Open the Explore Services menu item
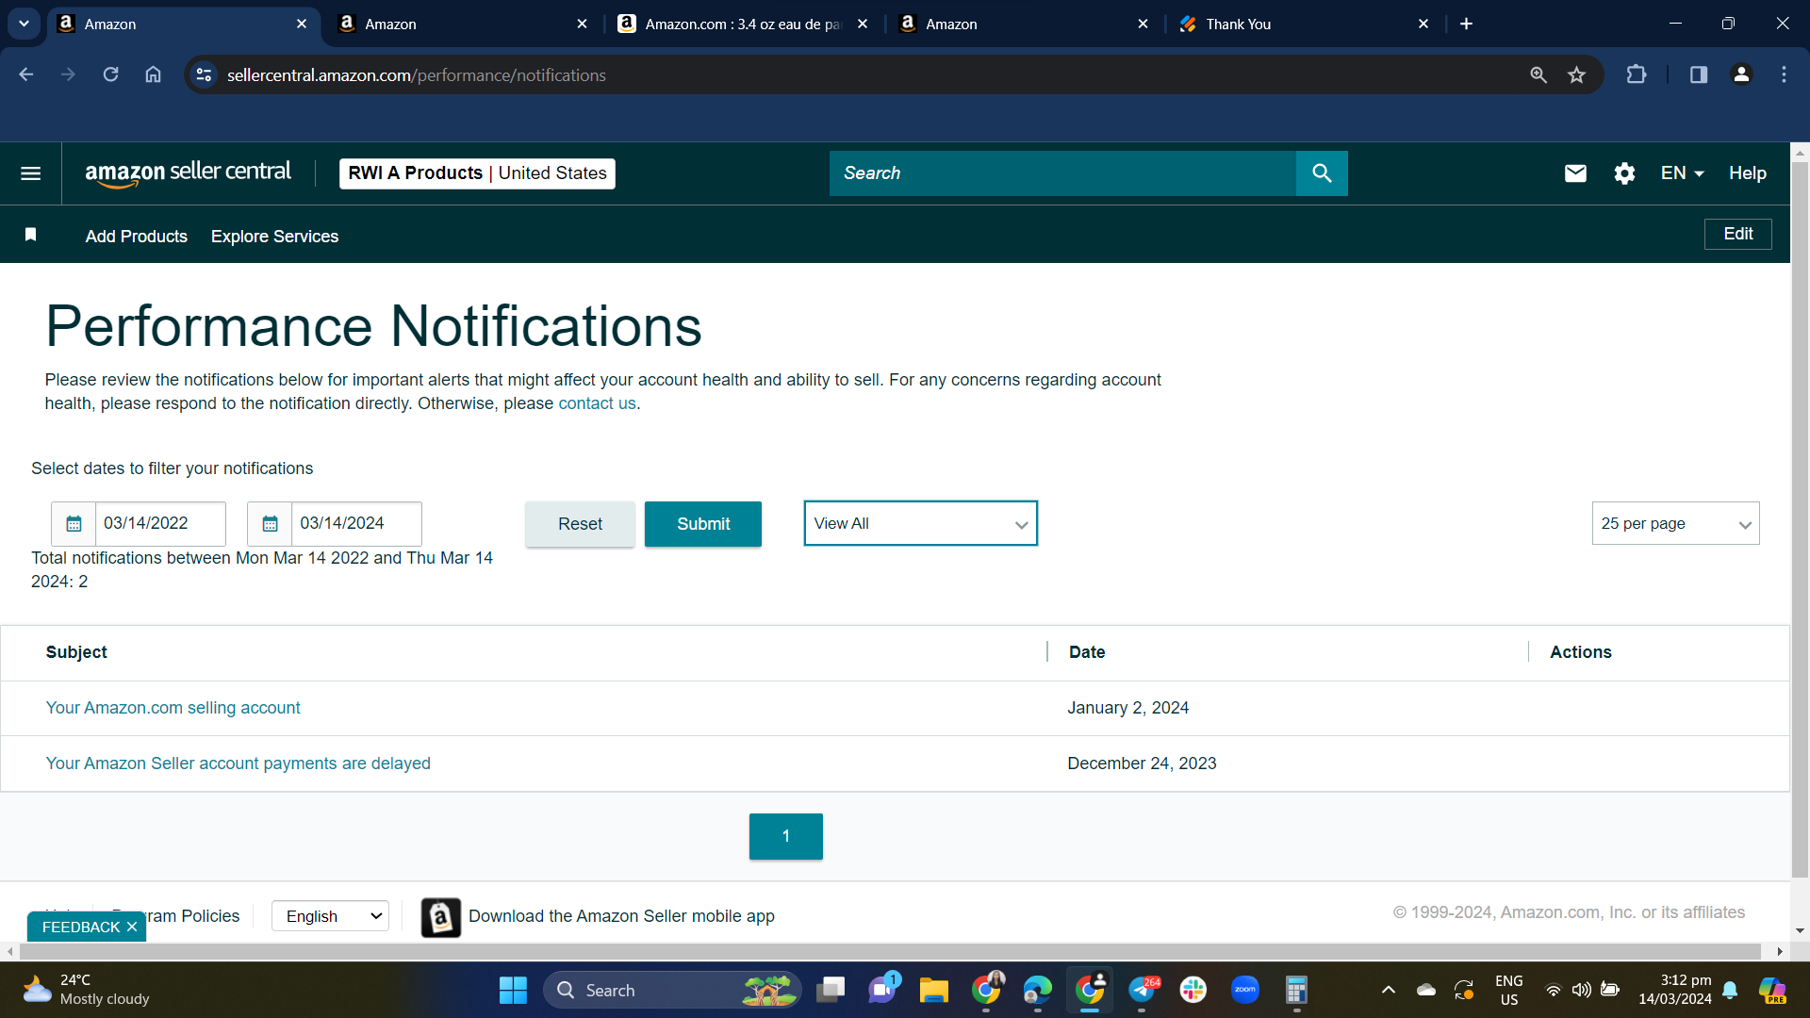This screenshot has height=1018, width=1810. (x=274, y=236)
